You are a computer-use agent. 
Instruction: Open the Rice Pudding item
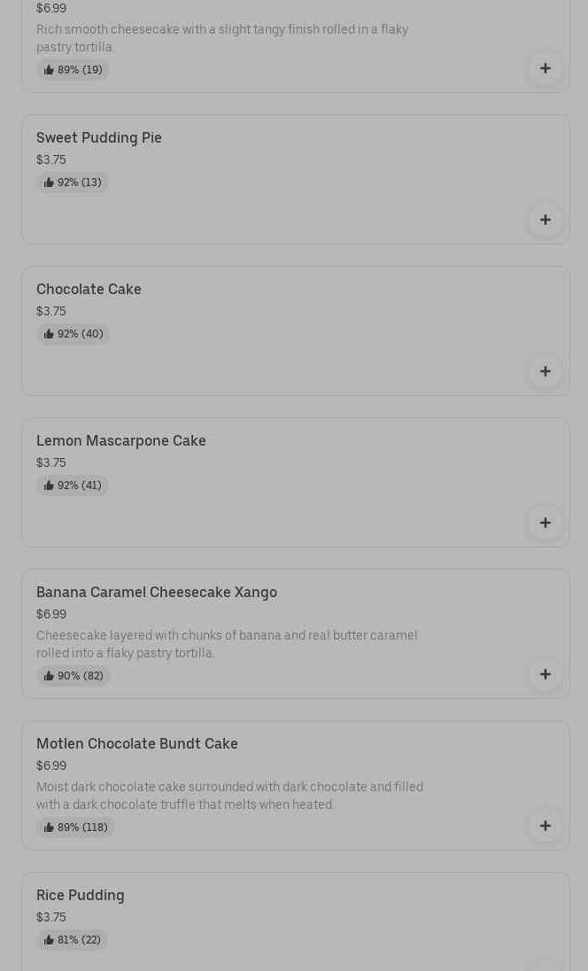(x=81, y=896)
